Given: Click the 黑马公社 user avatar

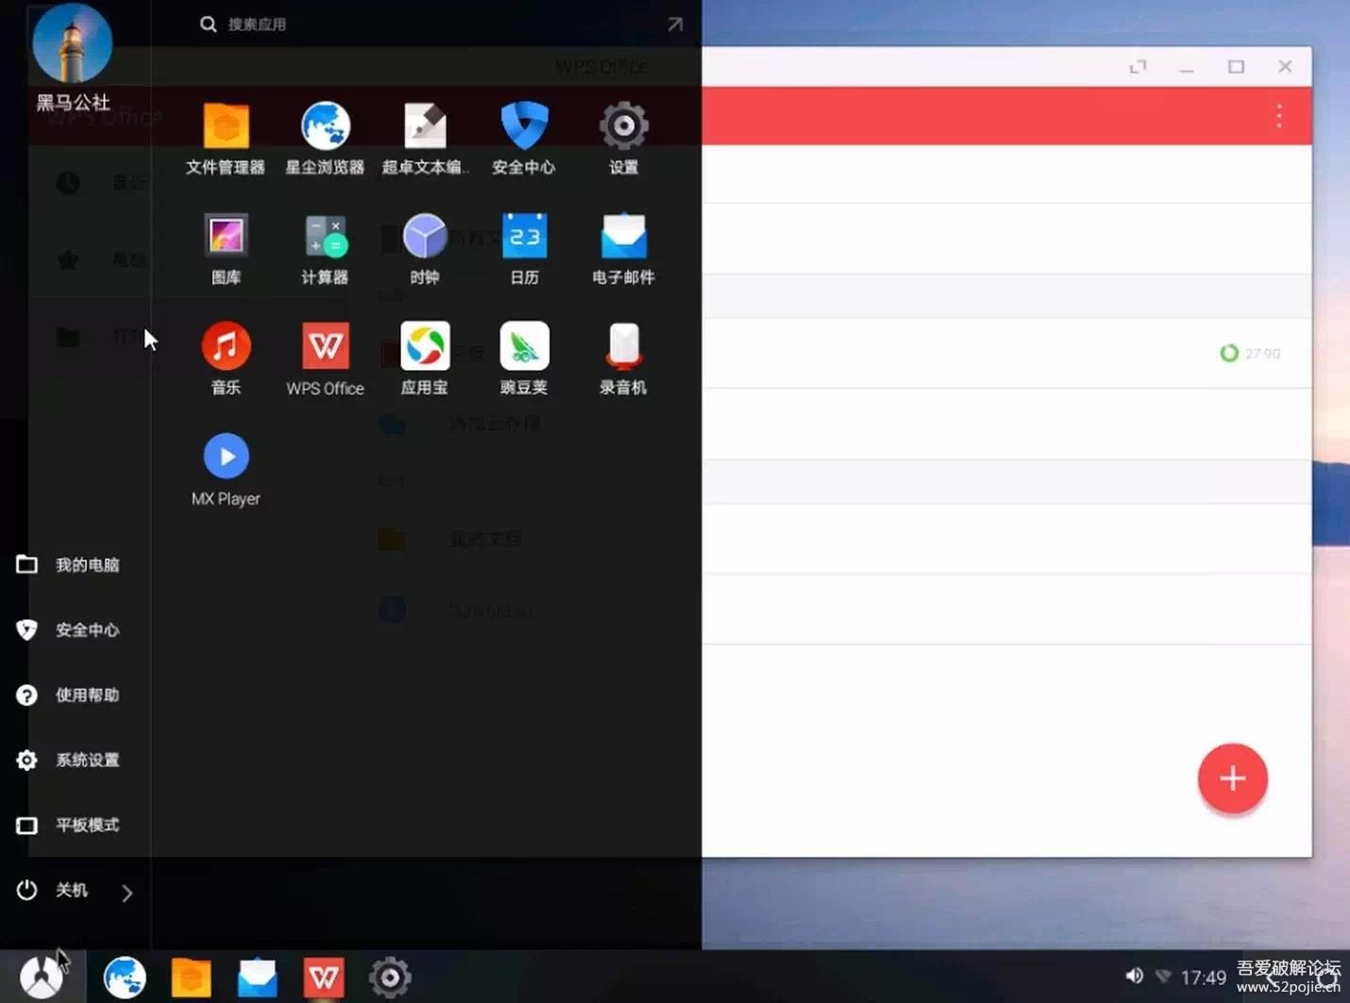Looking at the screenshot, I should pyautogui.click(x=72, y=42).
